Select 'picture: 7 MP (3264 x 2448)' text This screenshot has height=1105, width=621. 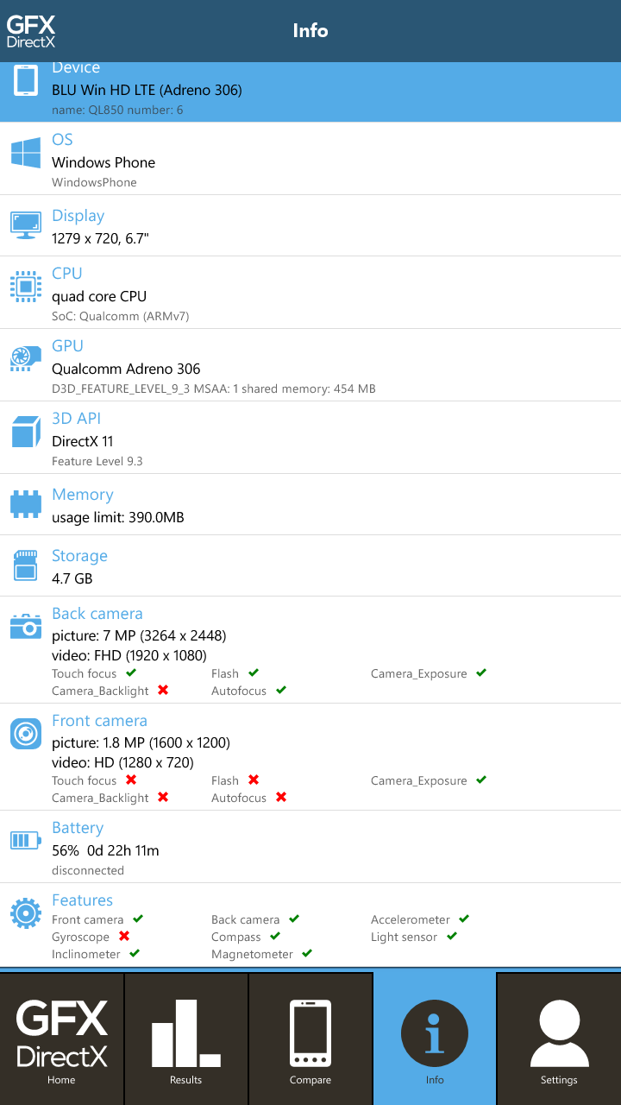coord(139,635)
